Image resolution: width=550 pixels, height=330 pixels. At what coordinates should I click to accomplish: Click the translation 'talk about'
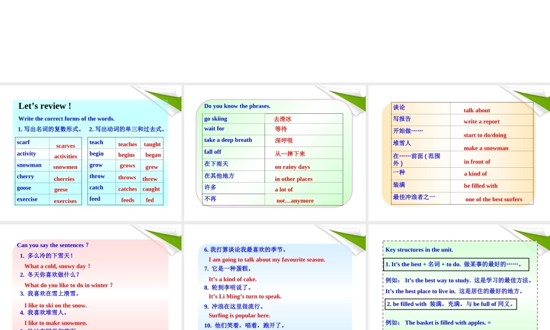tap(477, 111)
